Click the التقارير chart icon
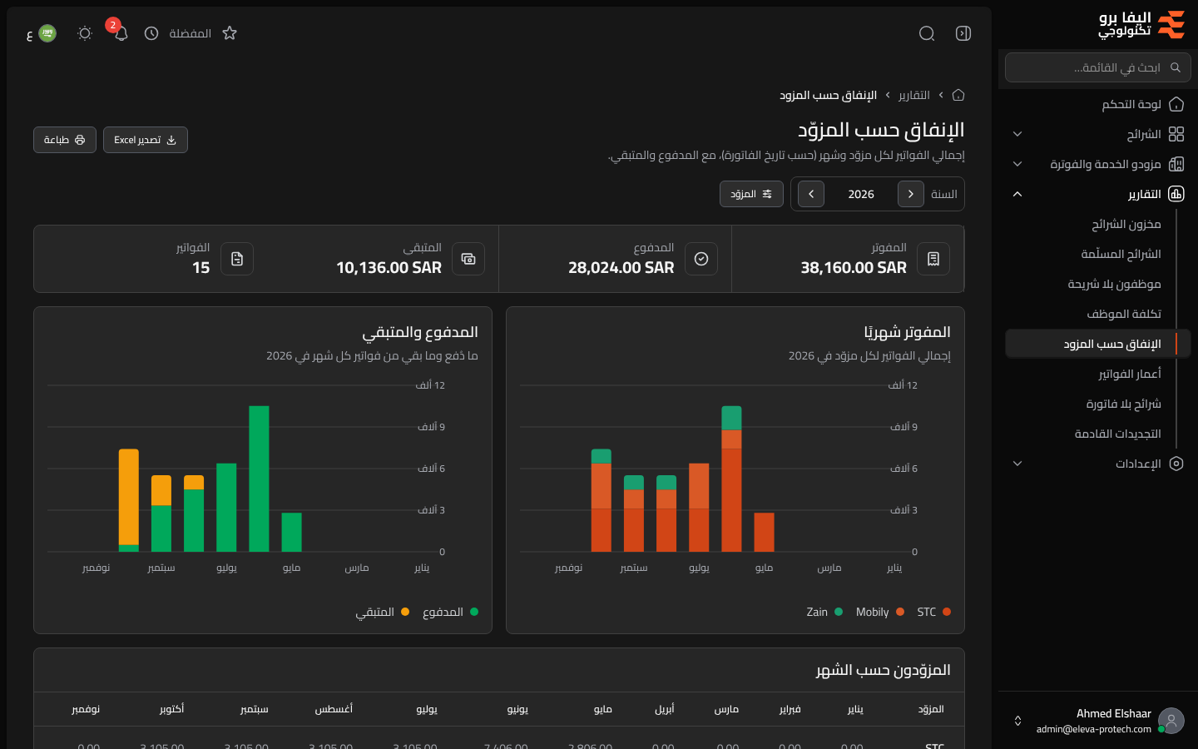This screenshot has height=749, width=1198. point(1176,194)
